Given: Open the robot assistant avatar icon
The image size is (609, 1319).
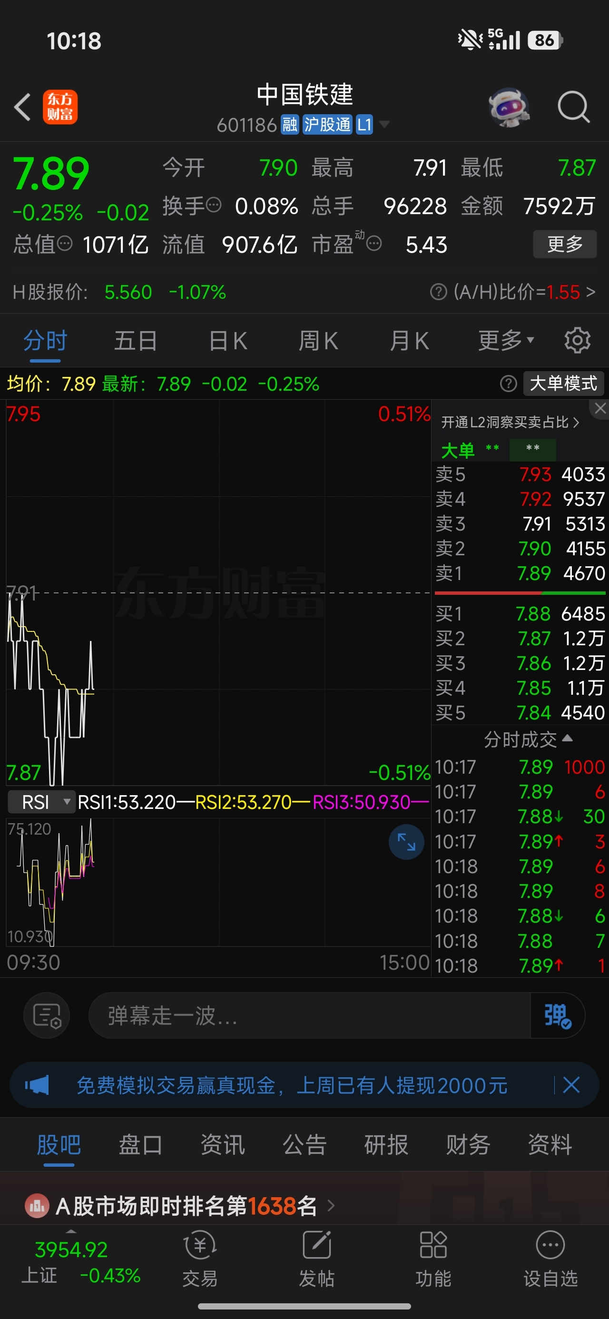Looking at the screenshot, I should point(509,107).
